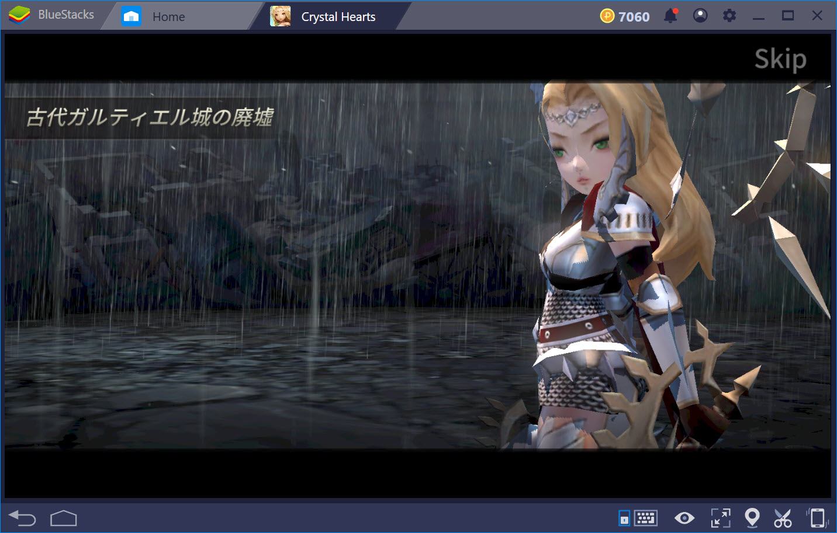Click the 7060 points balance
Viewport: 837px width, 533px height.
[634, 17]
